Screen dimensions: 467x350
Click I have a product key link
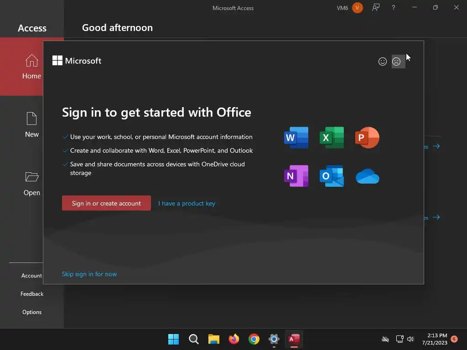click(x=187, y=204)
